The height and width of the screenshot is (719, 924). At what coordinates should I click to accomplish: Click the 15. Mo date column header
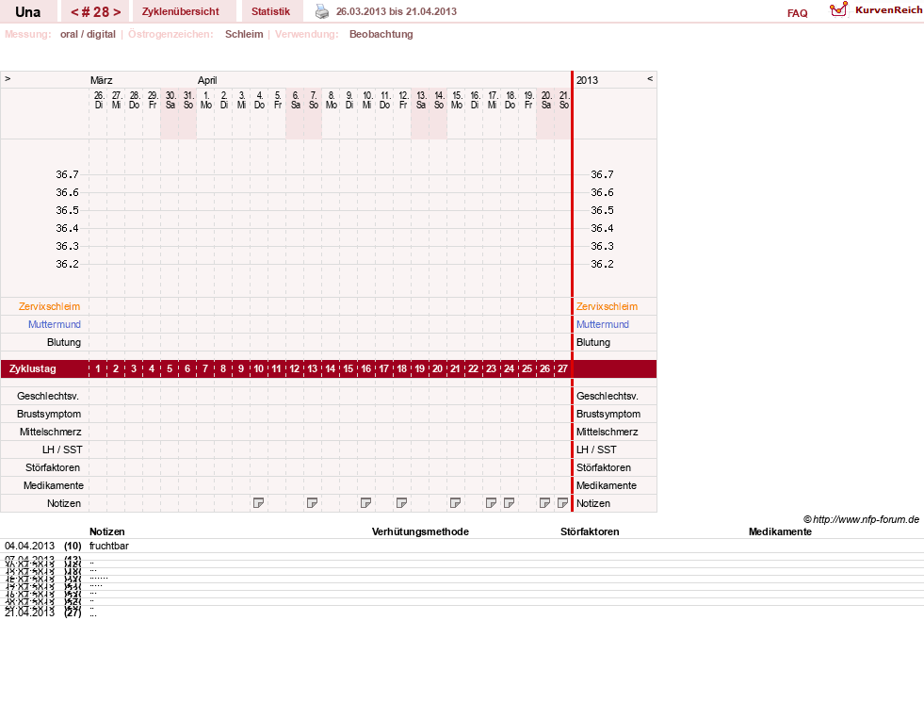457,100
